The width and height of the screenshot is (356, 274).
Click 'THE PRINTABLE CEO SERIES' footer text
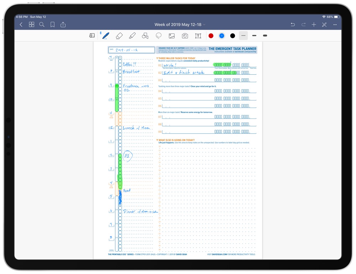(x=121, y=254)
